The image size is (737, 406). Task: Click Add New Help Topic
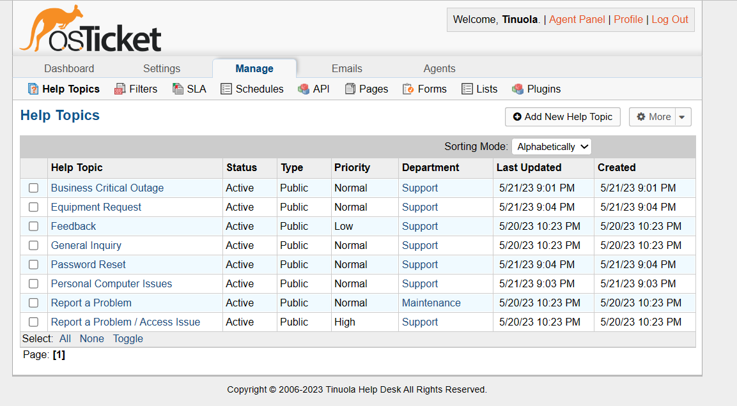click(x=562, y=117)
